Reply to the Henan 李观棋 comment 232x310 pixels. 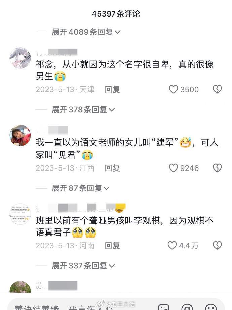click(x=112, y=246)
